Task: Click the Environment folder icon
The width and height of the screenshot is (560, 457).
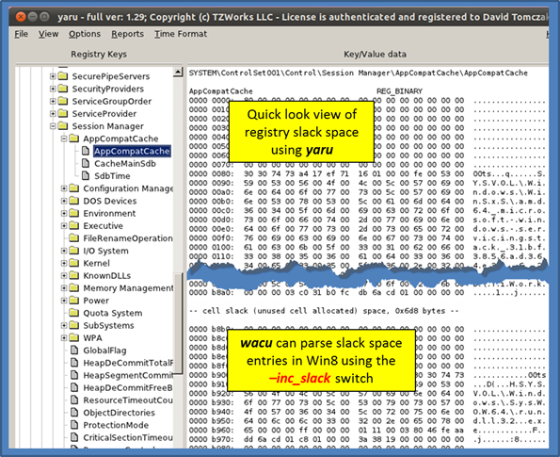Action: pos(74,213)
